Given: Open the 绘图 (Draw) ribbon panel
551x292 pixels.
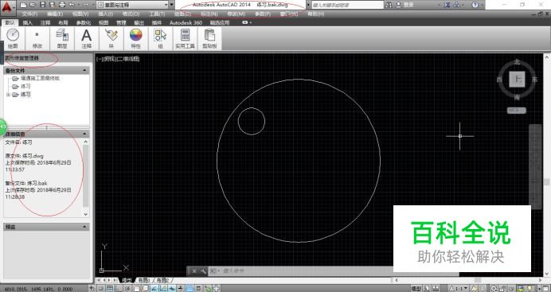Looking at the screenshot, I should click(x=13, y=38).
